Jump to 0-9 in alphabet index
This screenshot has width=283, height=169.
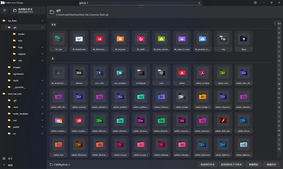[x=279, y=23]
